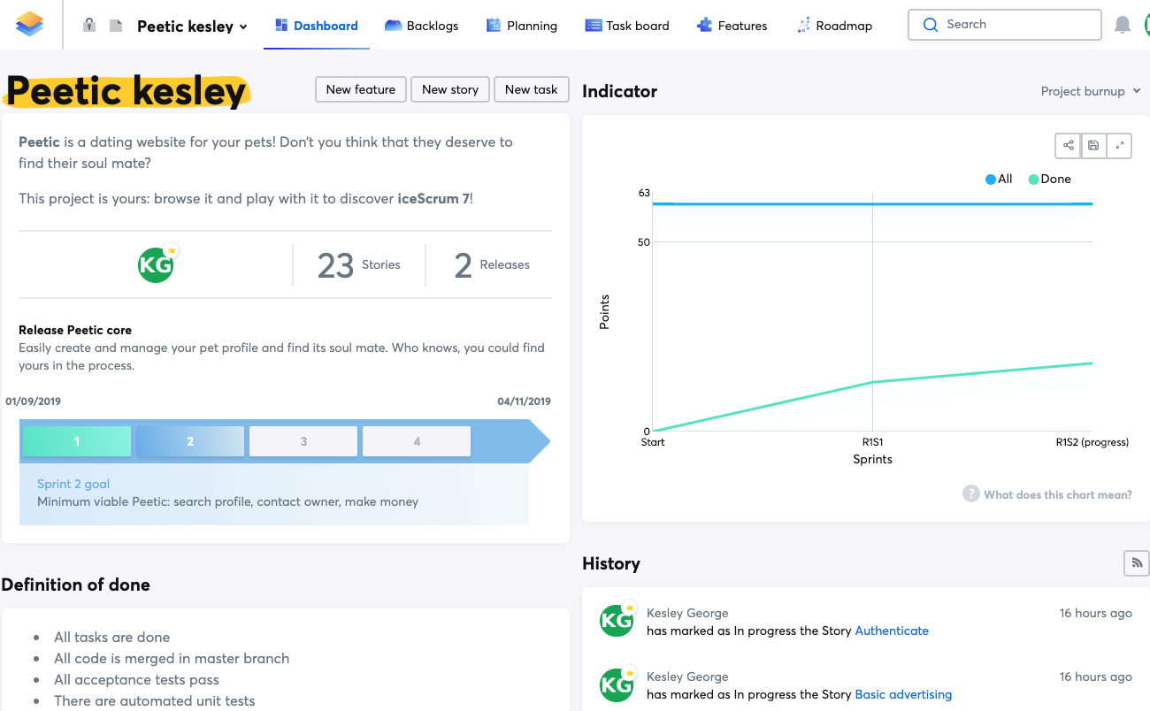Open the Features tab
Viewport: 1150px width, 711px height.
point(732,26)
